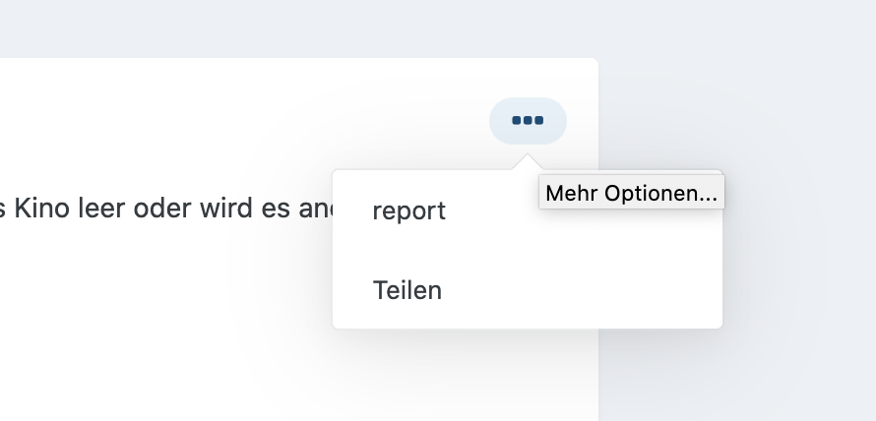The image size is (876, 421).
Task: Click the post text about the Kino
Action: [166, 209]
